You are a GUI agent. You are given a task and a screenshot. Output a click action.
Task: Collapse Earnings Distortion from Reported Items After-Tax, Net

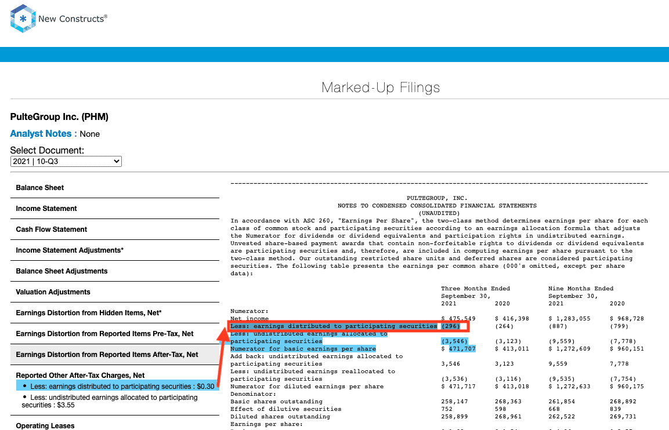click(x=115, y=355)
